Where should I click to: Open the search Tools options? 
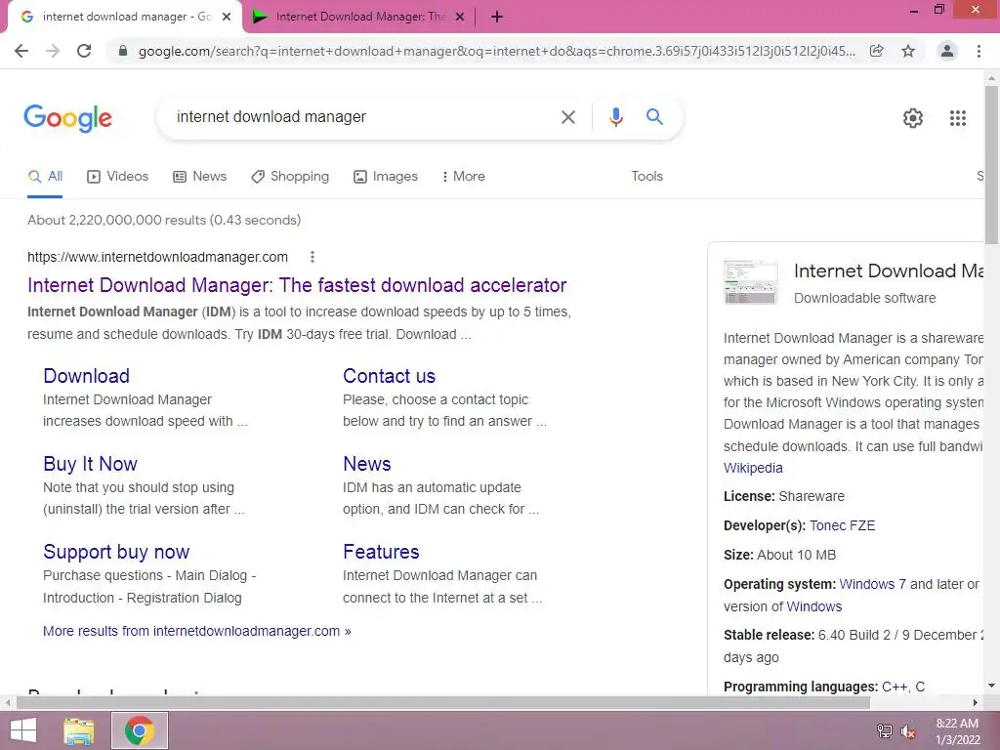tap(646, 176)
